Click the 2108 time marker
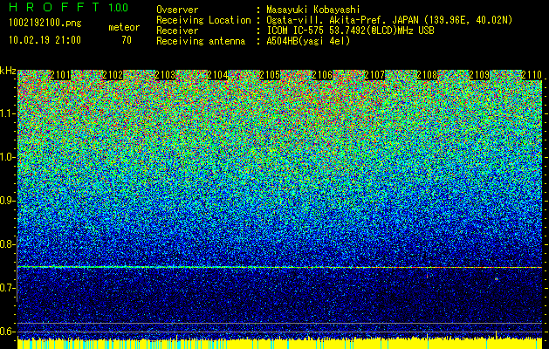The width and height of the screenshot is (549, 349). (427, 75)
